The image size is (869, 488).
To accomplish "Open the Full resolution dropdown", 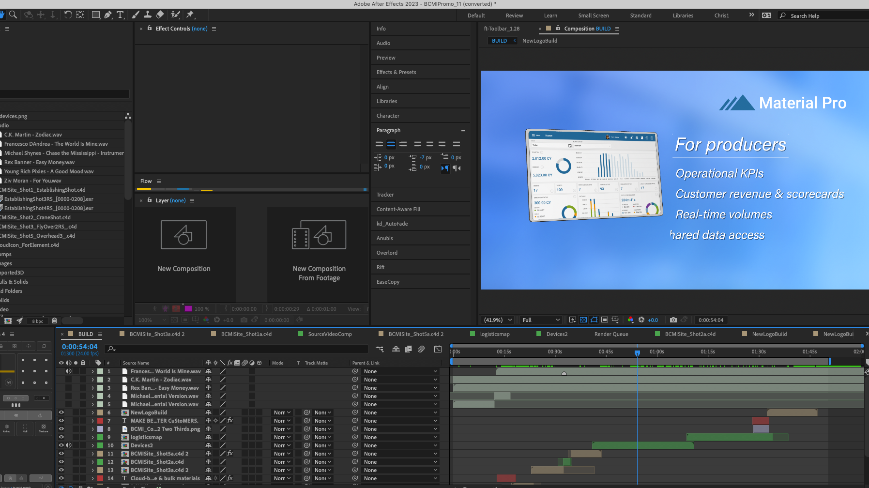I will point(541,320).
